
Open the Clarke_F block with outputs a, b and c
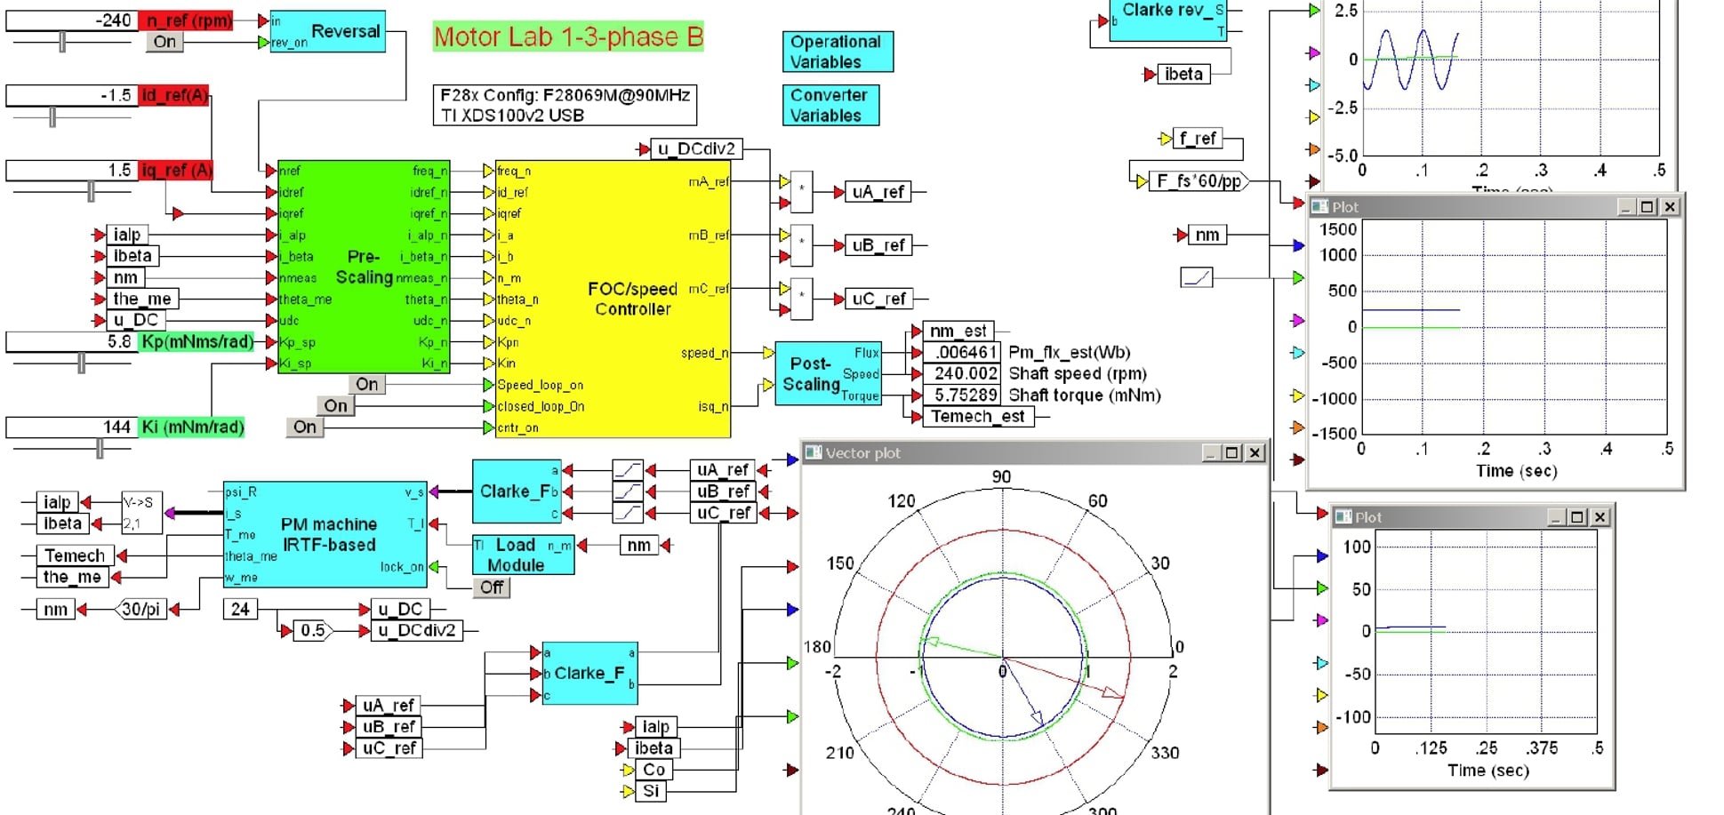517,491
